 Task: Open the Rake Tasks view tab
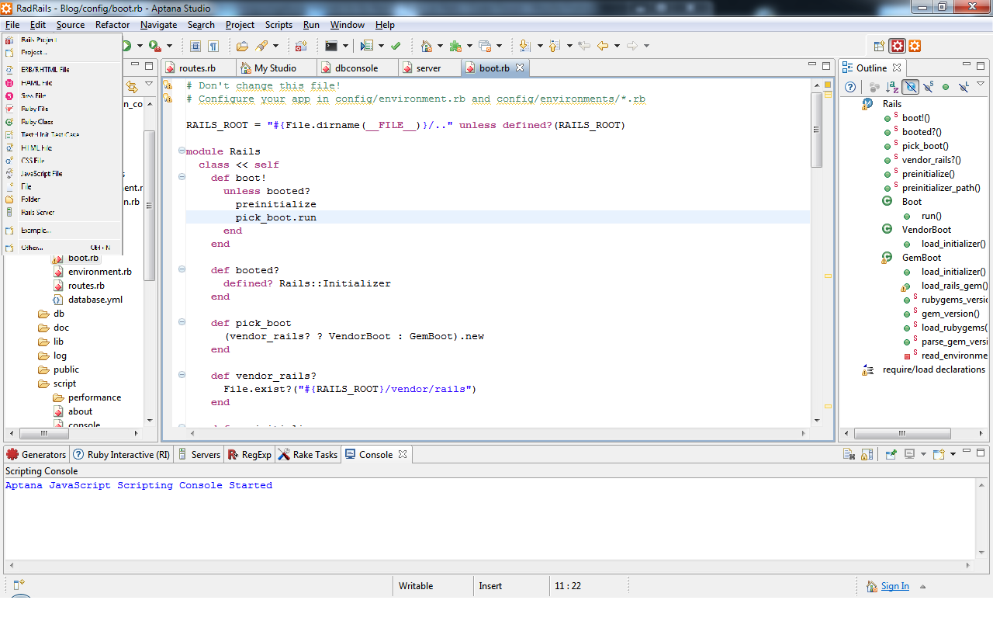pos(314,455)
